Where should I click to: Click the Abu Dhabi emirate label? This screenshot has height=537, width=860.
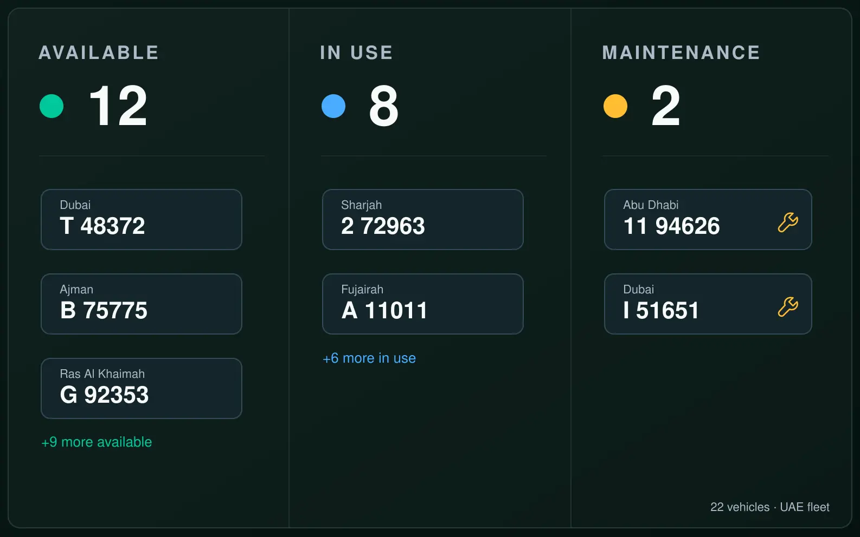point(651,205)
